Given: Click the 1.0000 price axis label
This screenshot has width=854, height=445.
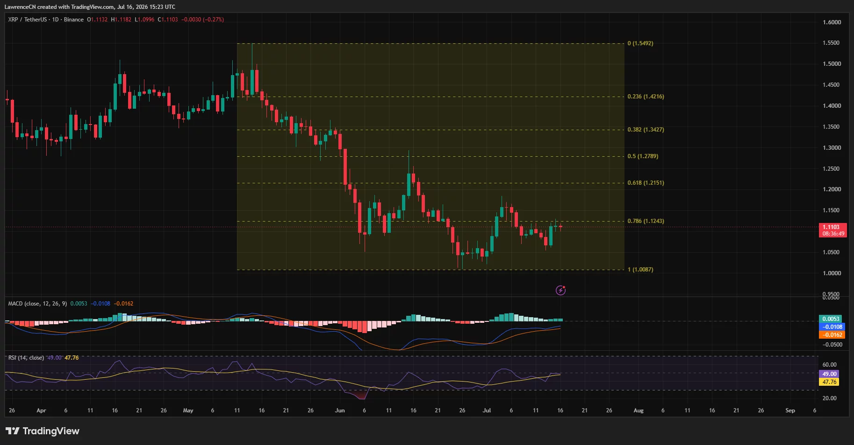Looking at the screenshot, I should tap(832, 273).
